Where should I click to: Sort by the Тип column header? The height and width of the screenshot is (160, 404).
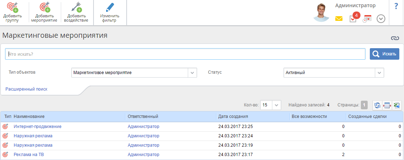click(x=8, y=117)
